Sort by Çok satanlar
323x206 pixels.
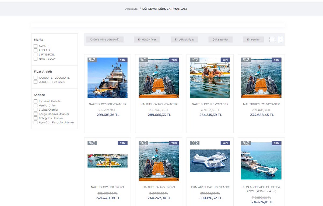coord(220,39)
